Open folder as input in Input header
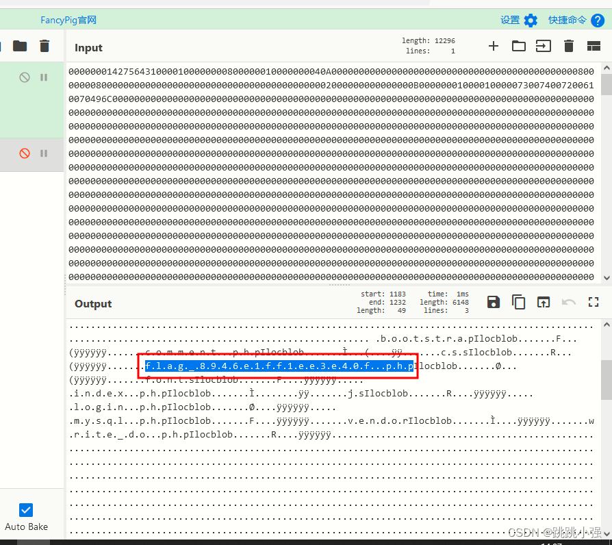 [x=519, y=47]
